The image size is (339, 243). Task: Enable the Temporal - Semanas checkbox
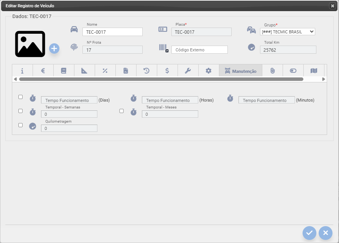click(x=21, y=111)
